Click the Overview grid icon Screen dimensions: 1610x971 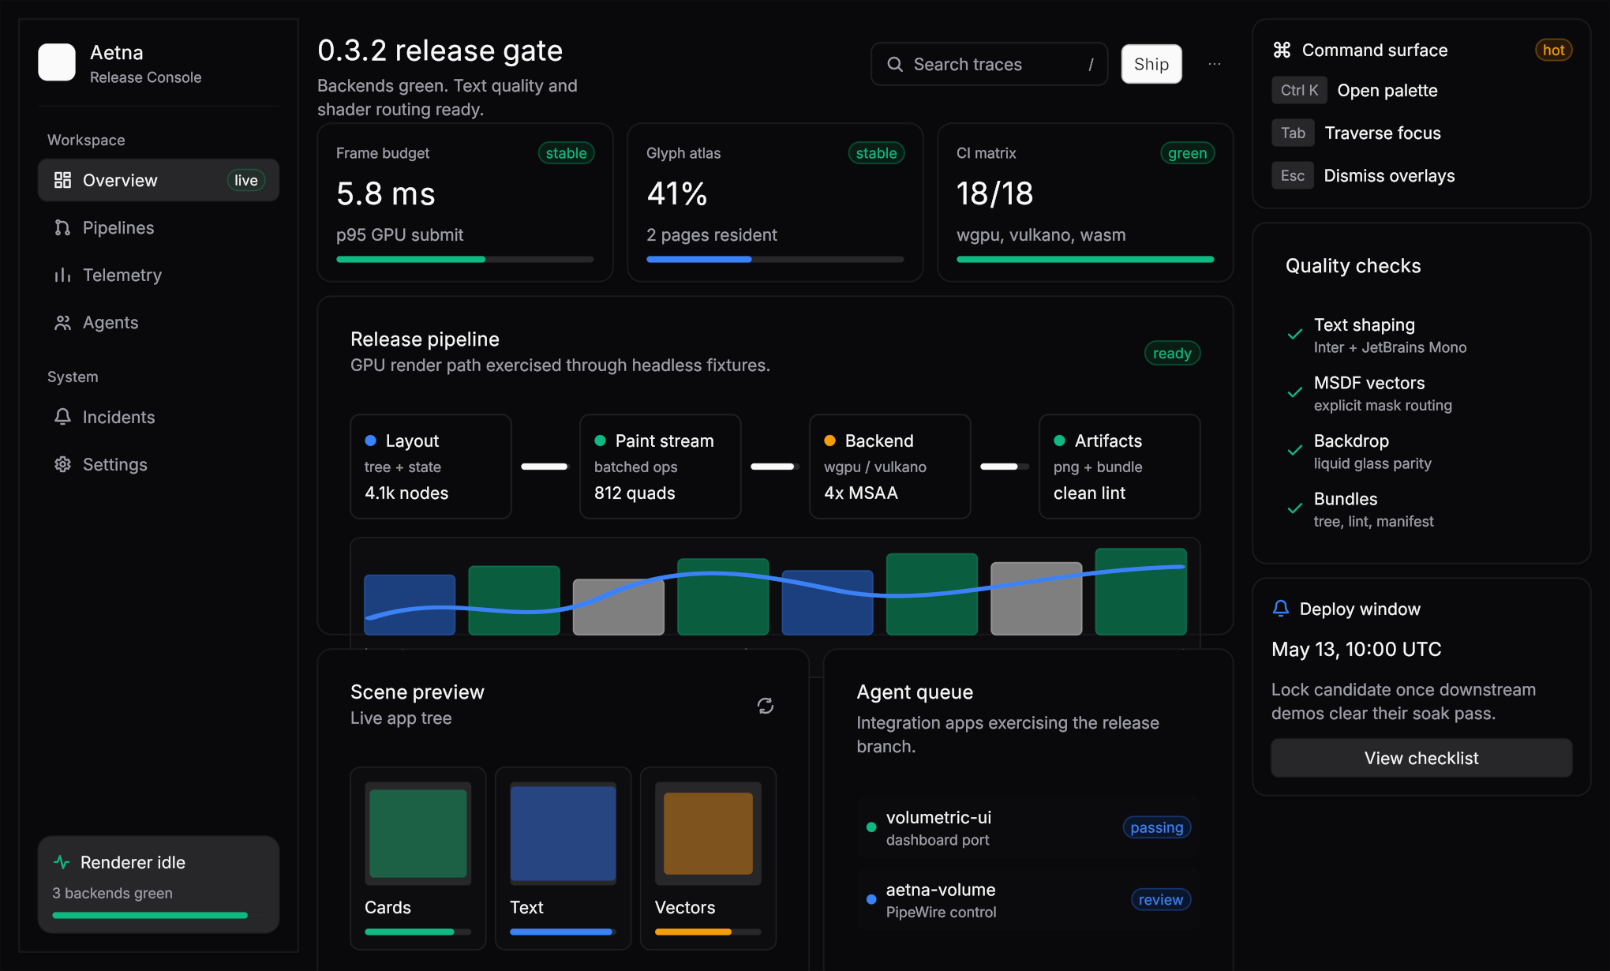click(x=62, y=180)
